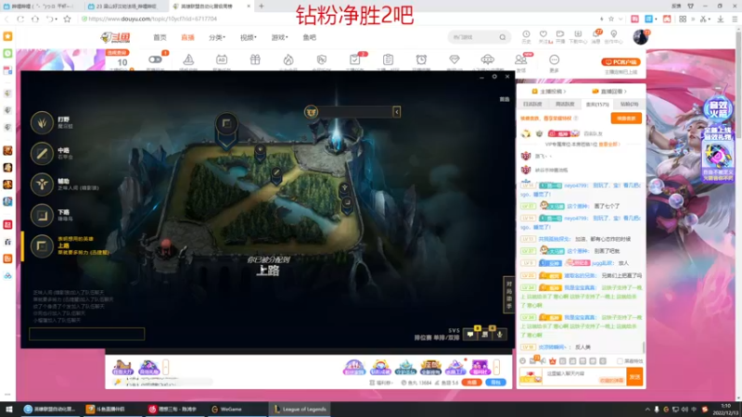Click the blue backpack (背包) button
Viewport: 742px width, 417px height.
click(495, 383)
